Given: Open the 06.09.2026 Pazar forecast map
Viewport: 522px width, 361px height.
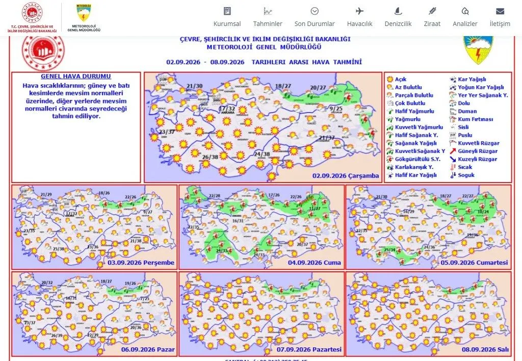Looking at the screenshot, I should coord(94,314).
